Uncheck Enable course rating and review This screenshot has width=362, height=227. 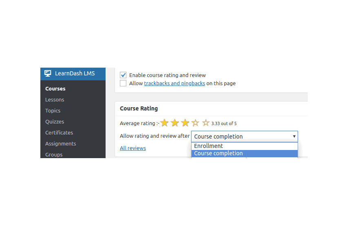tap(123, 75)
